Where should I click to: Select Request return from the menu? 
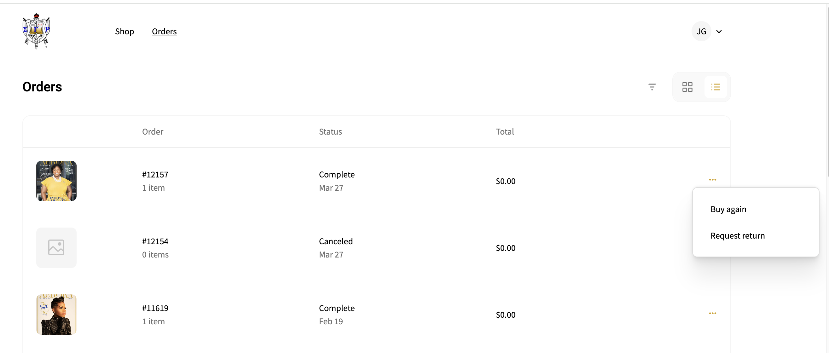738,235
